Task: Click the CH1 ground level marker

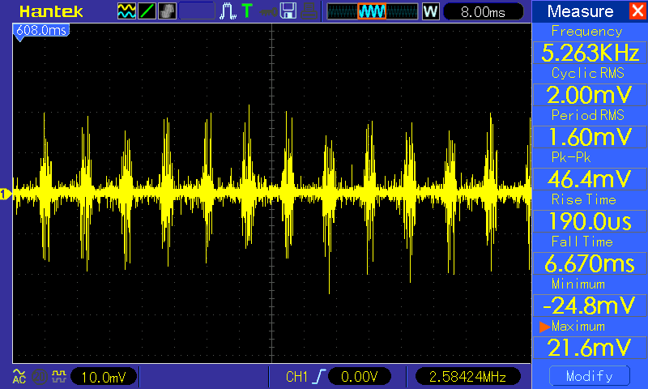Action: point(6,194)
